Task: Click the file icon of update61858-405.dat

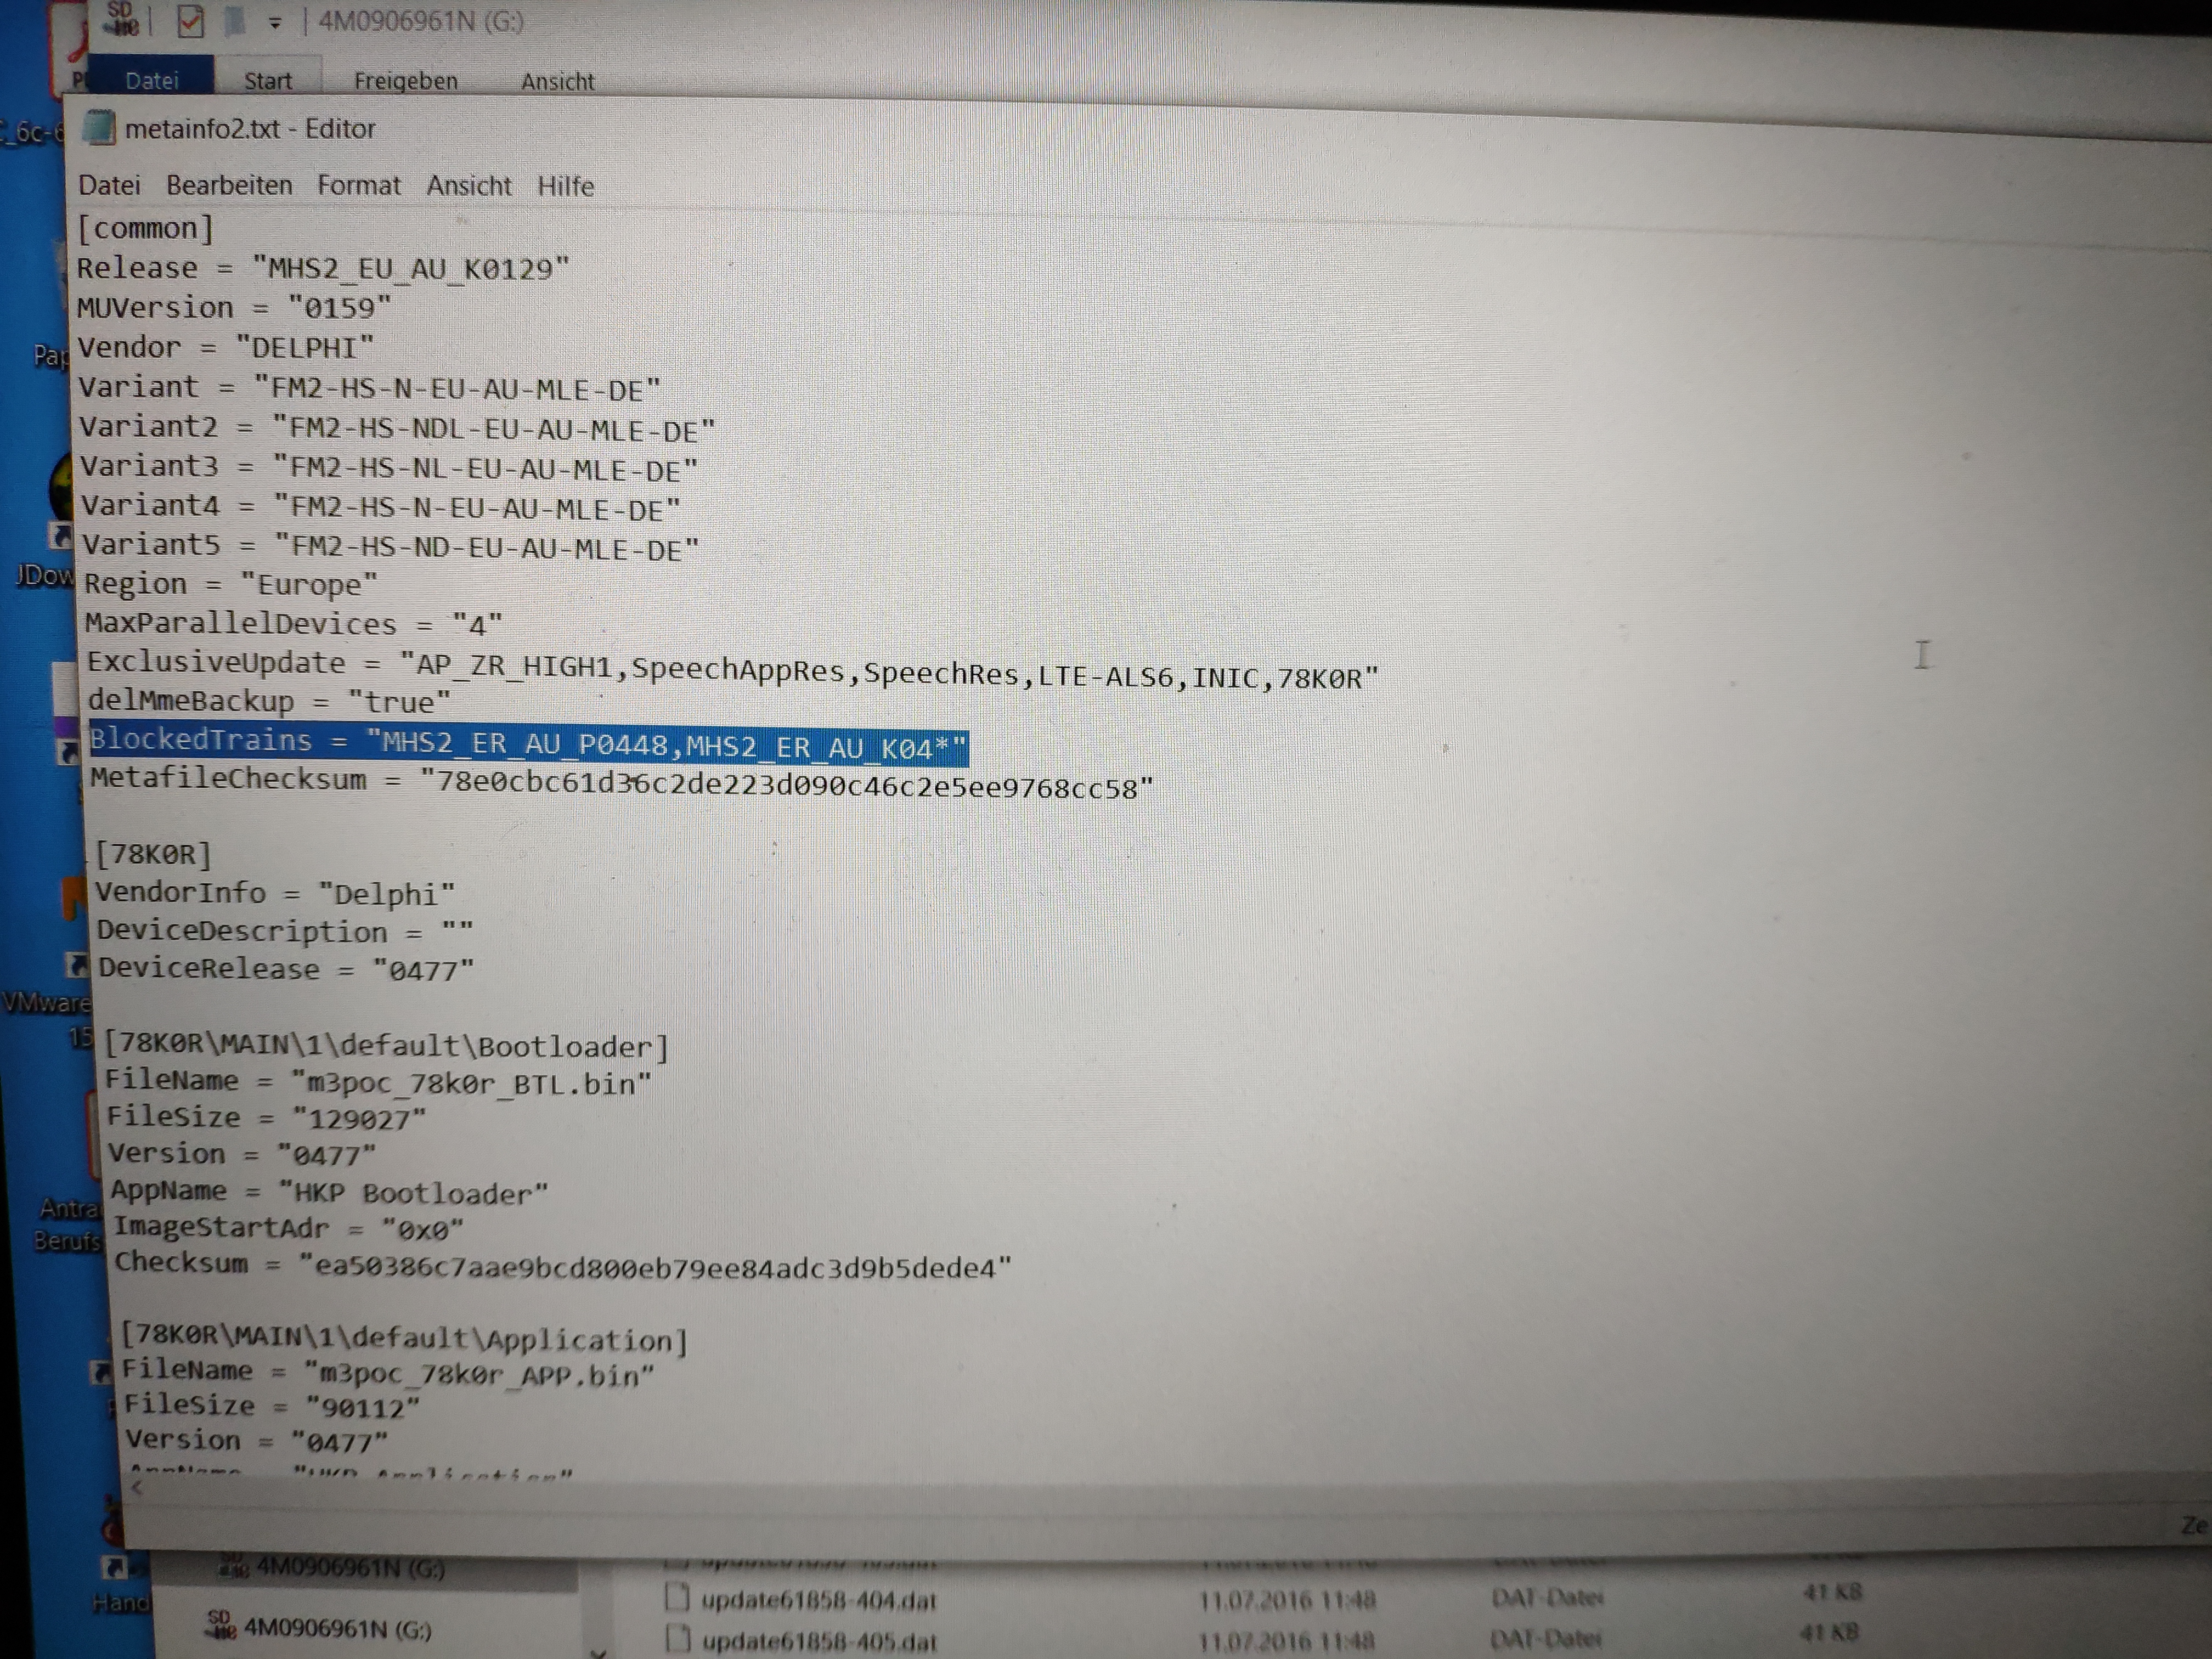Action: (x=678, y=1639)
